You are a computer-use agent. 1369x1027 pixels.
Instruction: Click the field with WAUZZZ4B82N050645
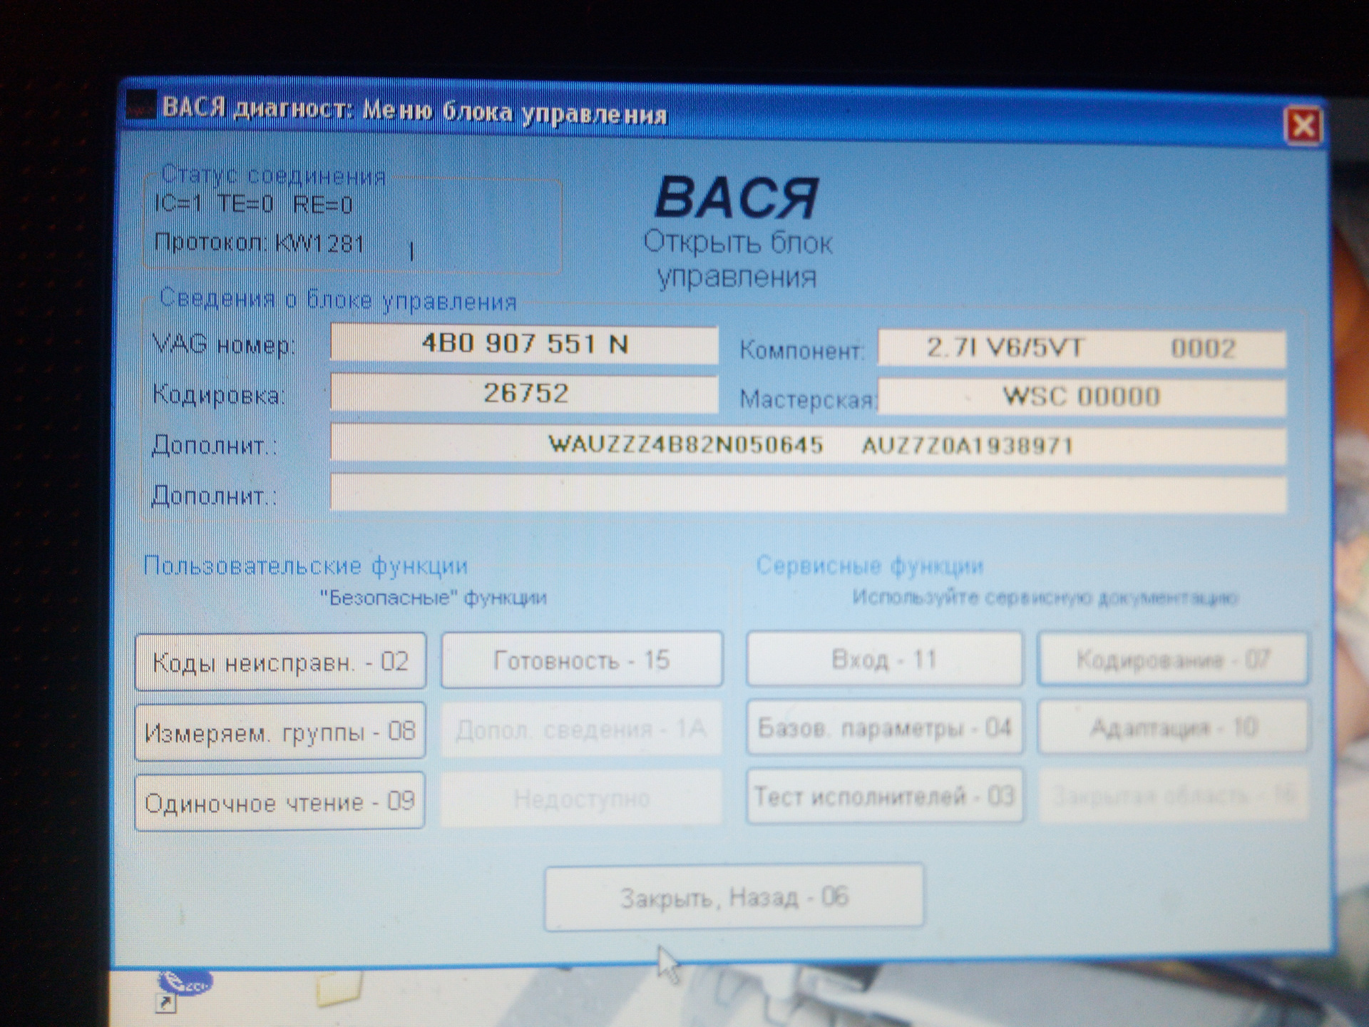809,445
